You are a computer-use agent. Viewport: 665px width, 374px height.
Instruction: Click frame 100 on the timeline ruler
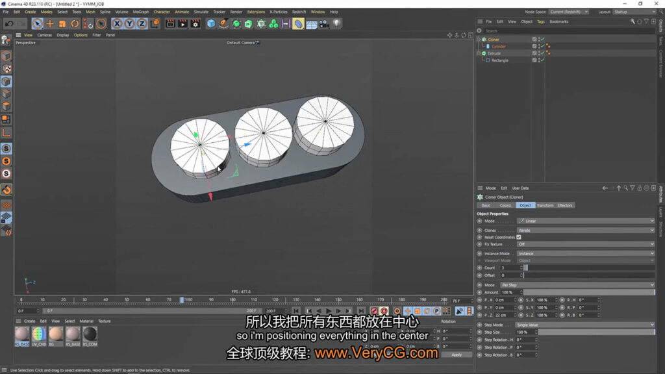[x=232, y=300]
